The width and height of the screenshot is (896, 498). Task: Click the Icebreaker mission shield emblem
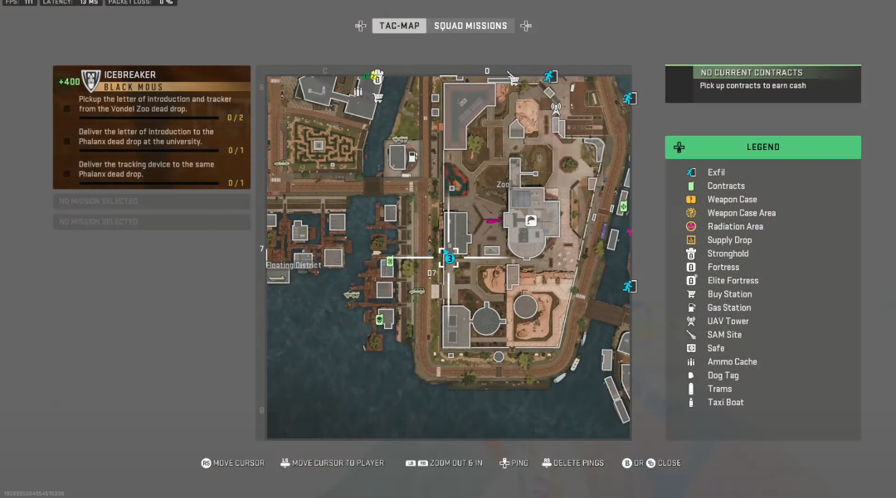tap(91, 80)
